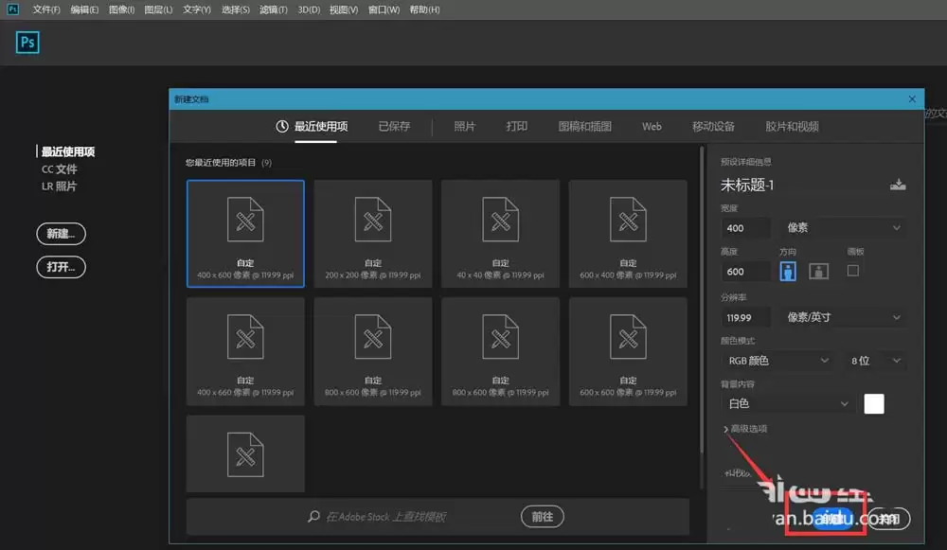Select the 400 x 660 像素 preset

(245, 351)
